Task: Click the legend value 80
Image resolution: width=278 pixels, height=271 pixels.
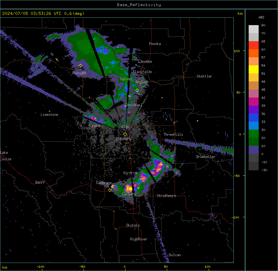Action: pos(263,25)
